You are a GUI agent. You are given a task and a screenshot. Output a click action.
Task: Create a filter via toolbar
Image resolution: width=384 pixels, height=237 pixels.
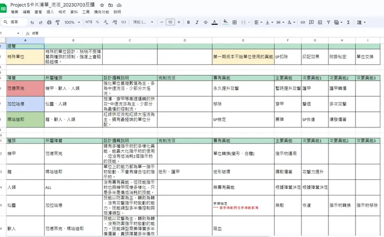(328, 22)
